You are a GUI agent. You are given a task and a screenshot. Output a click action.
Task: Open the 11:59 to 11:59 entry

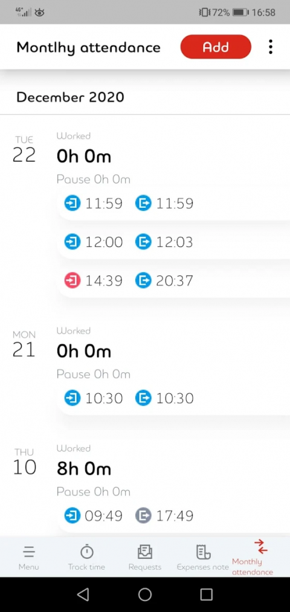pos(173,204)
